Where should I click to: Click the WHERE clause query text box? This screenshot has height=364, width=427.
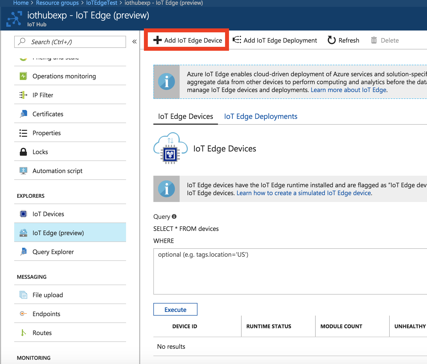click(290, 271)
